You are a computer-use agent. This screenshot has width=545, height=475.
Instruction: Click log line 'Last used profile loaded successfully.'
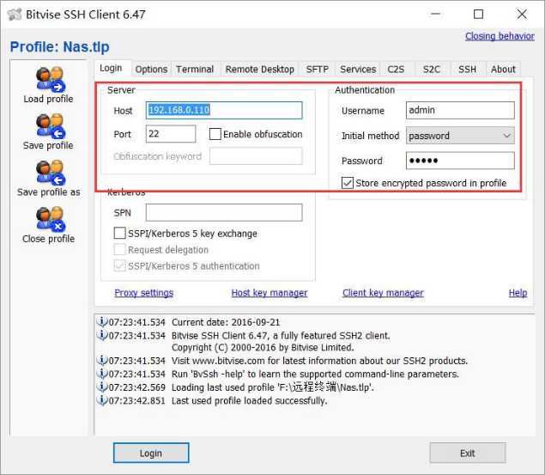[x=249, y=400]
